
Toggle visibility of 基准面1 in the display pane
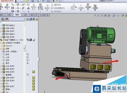28,75
